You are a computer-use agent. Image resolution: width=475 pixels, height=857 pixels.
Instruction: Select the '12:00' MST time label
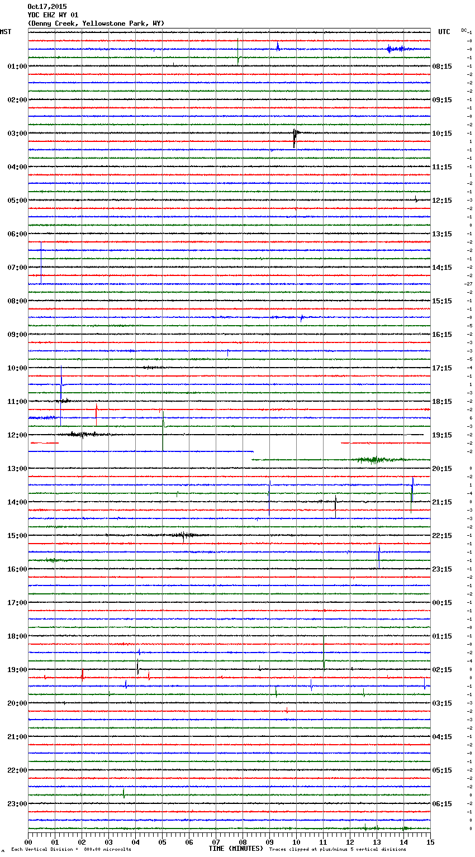[x=17, y=435]
